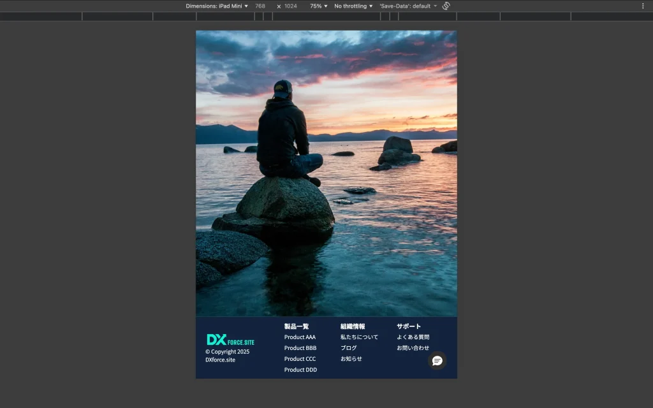Open the Dimensions iPad Mini device dropdown
This screenshot has width=653, height=408.
(217, 6)
